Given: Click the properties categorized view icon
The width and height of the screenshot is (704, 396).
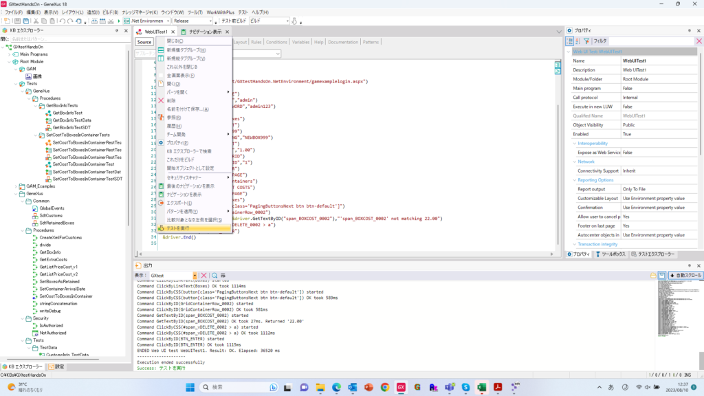Looking at the screenshot, I should coord(570,41).
